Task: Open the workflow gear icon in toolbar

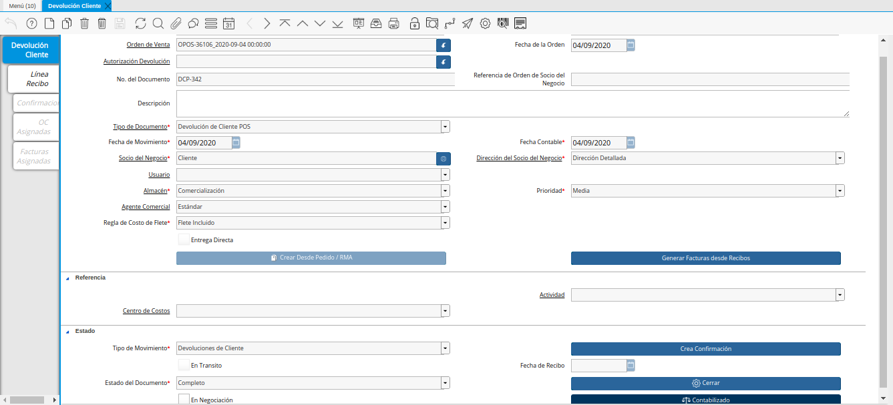Action: pyautogui.click(x=486, y=23)
